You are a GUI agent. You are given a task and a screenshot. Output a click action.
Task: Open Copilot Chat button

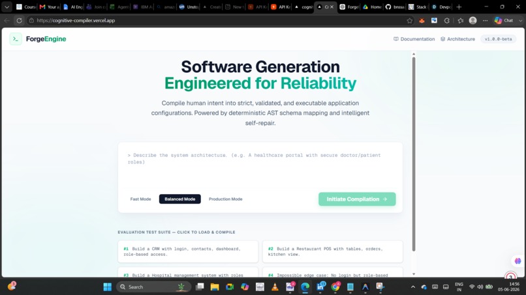504,20
